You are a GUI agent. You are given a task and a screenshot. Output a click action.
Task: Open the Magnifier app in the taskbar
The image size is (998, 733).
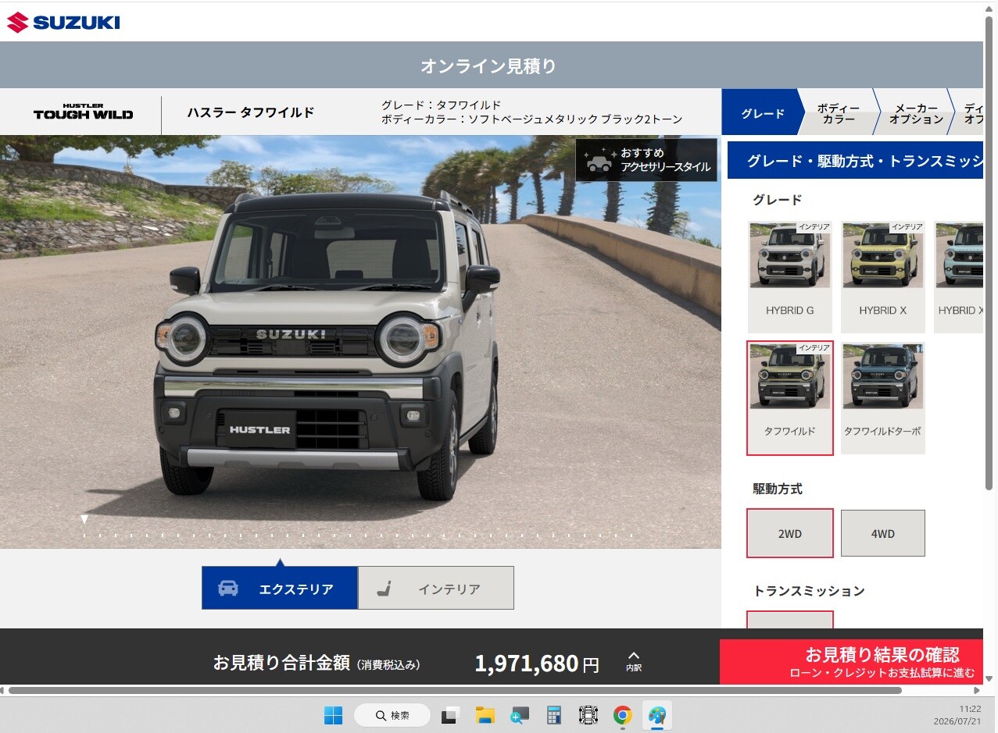point(519,715)
